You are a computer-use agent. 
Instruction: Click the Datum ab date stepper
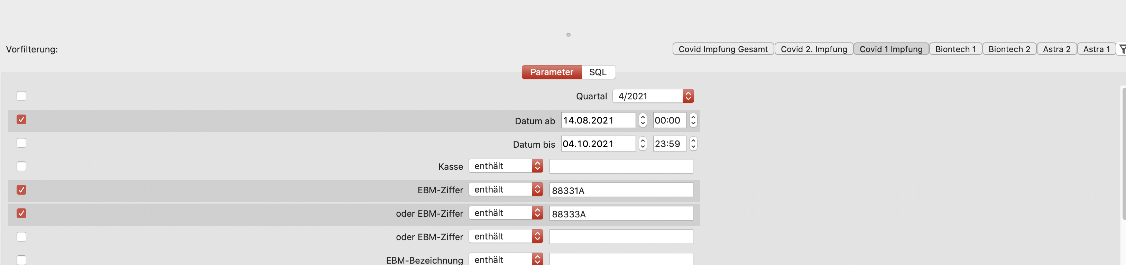[x=642, y=120]
